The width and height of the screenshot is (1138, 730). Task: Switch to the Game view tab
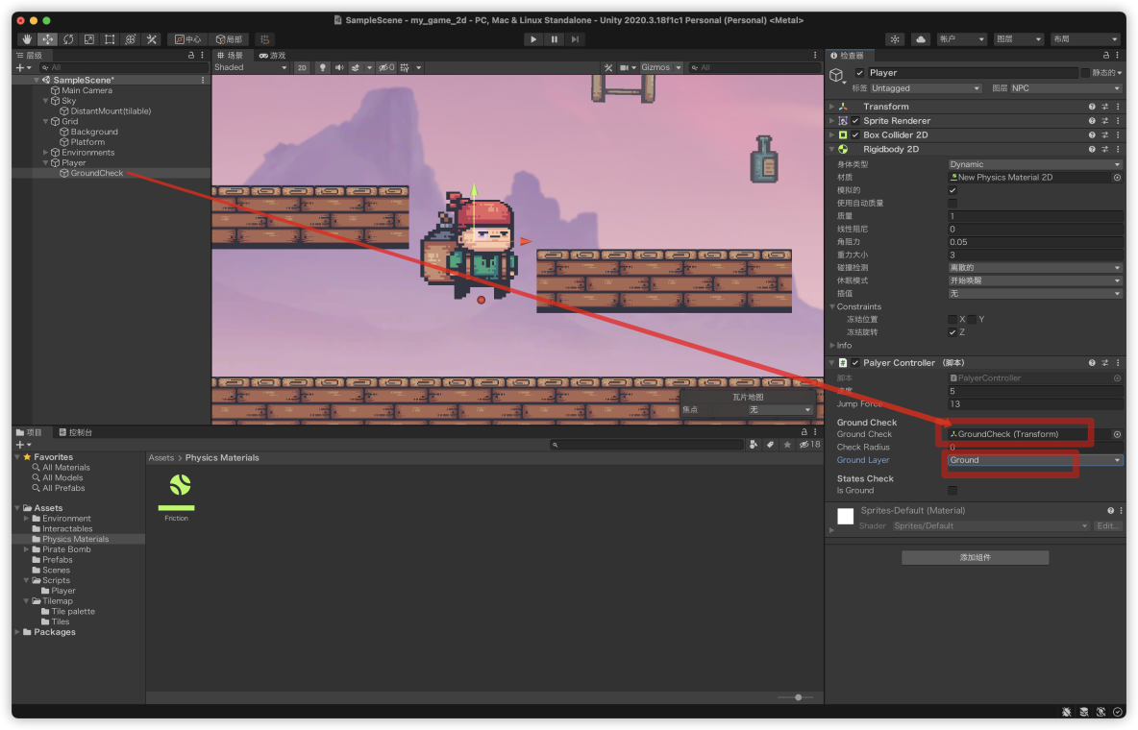[272, 55]
